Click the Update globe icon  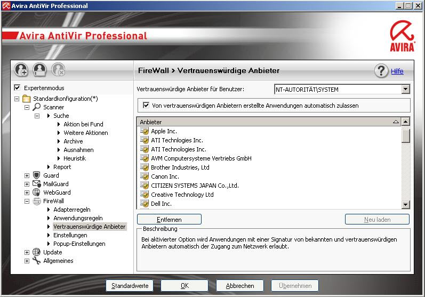tap(36, 252)
